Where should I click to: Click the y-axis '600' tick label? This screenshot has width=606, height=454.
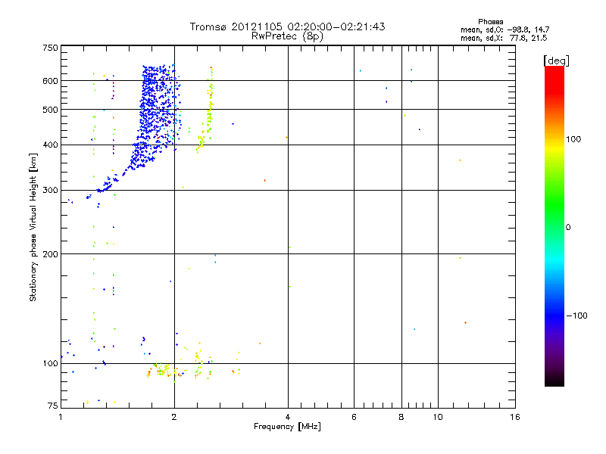pos(50,81)
